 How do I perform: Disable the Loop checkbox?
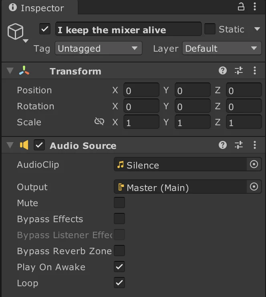tap(119, 283)
